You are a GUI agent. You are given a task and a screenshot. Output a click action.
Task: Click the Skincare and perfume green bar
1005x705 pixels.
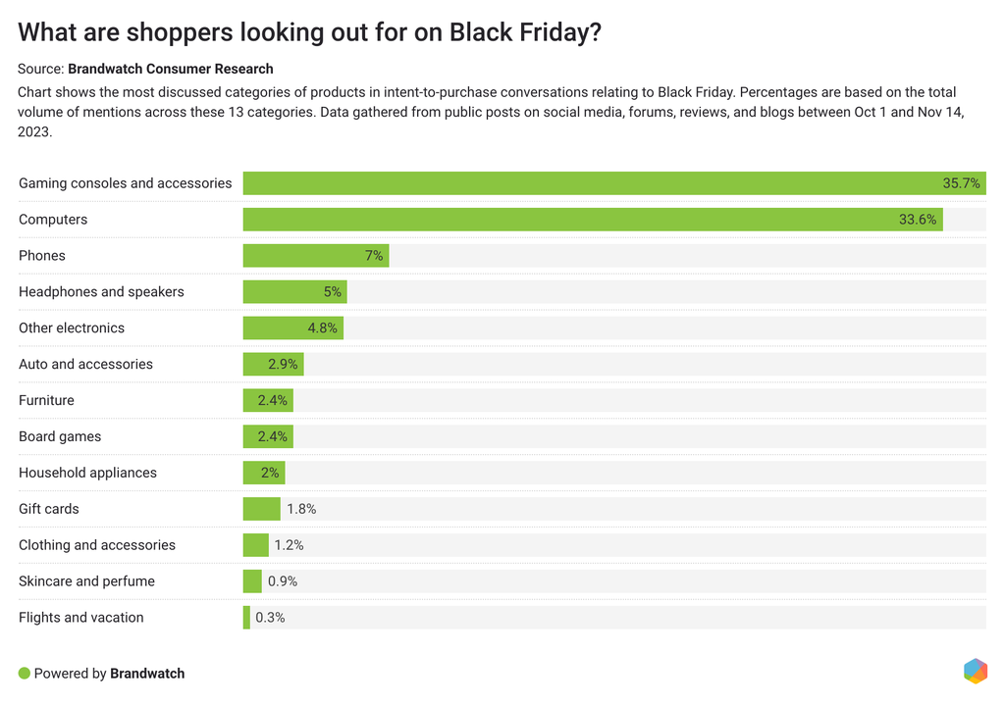[x=252, y=582]
